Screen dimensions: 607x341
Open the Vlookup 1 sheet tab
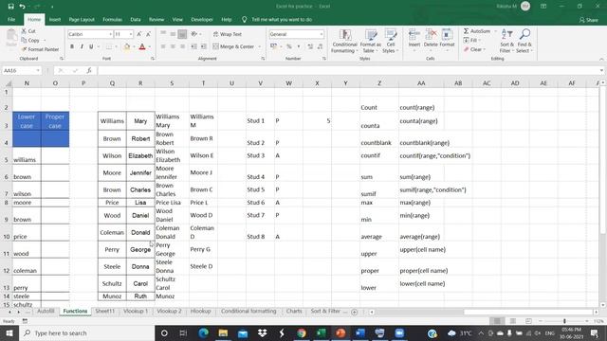pos(136,312)
